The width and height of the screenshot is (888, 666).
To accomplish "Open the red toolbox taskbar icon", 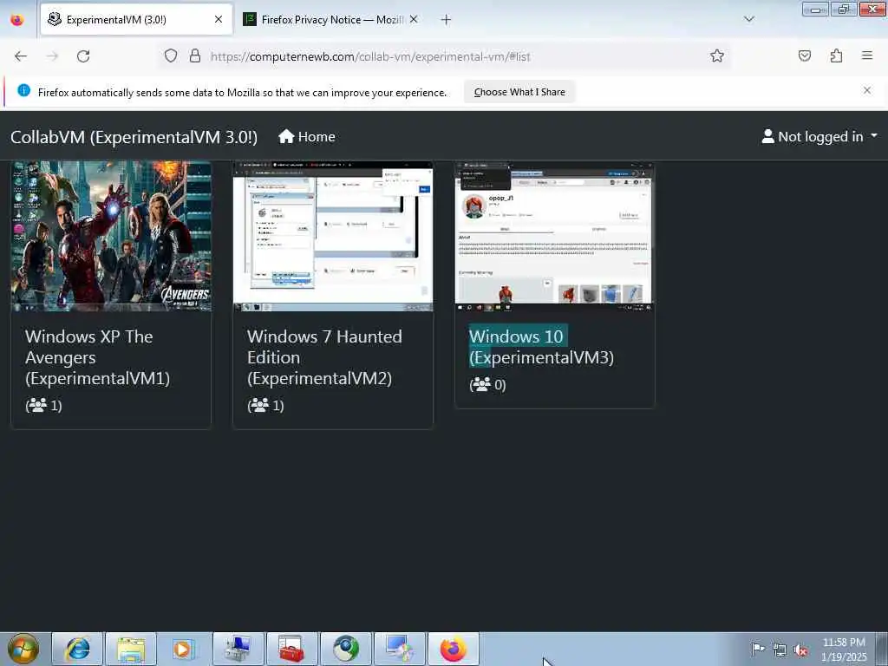I will (x=291, y=649).
